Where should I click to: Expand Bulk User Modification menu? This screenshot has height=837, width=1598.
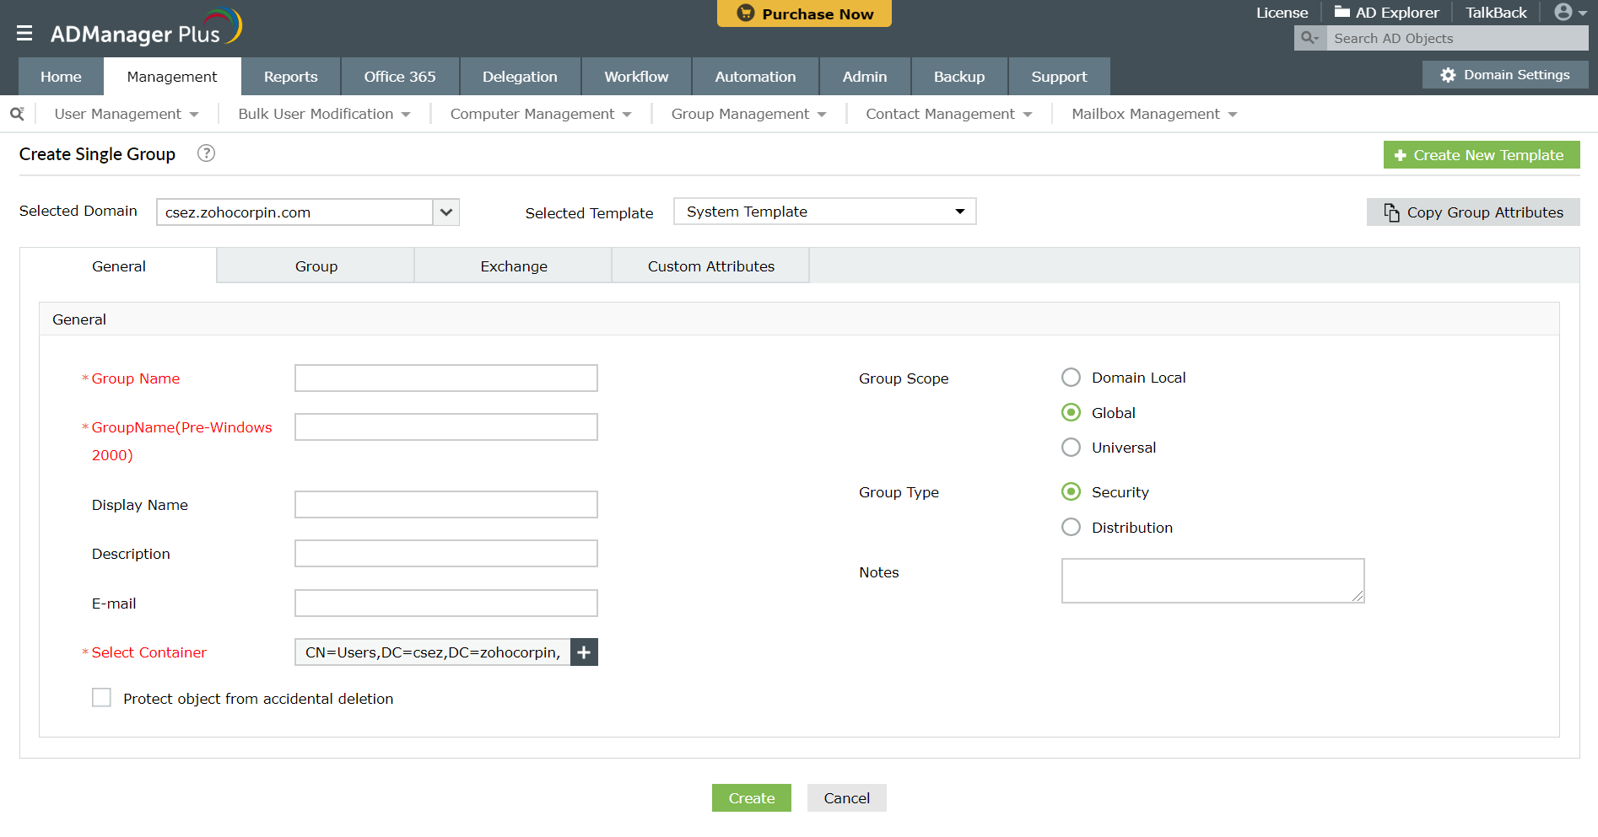point(324,114)
